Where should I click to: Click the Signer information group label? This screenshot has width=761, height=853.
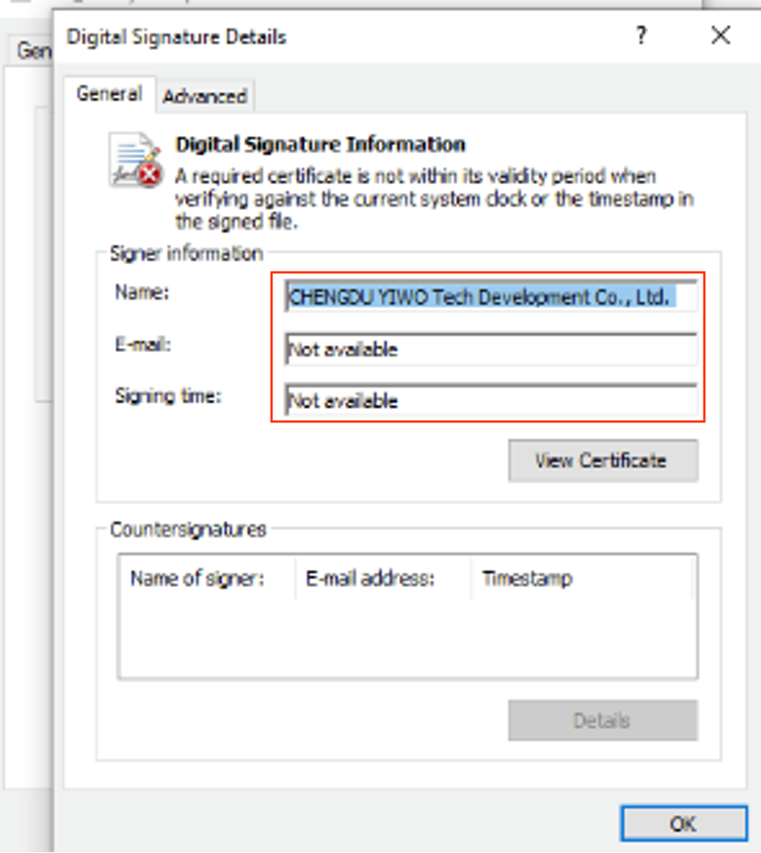click(186, 254)
